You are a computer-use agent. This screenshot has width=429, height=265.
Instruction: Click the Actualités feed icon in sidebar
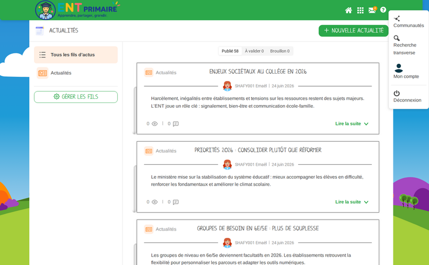coord(42,73)
